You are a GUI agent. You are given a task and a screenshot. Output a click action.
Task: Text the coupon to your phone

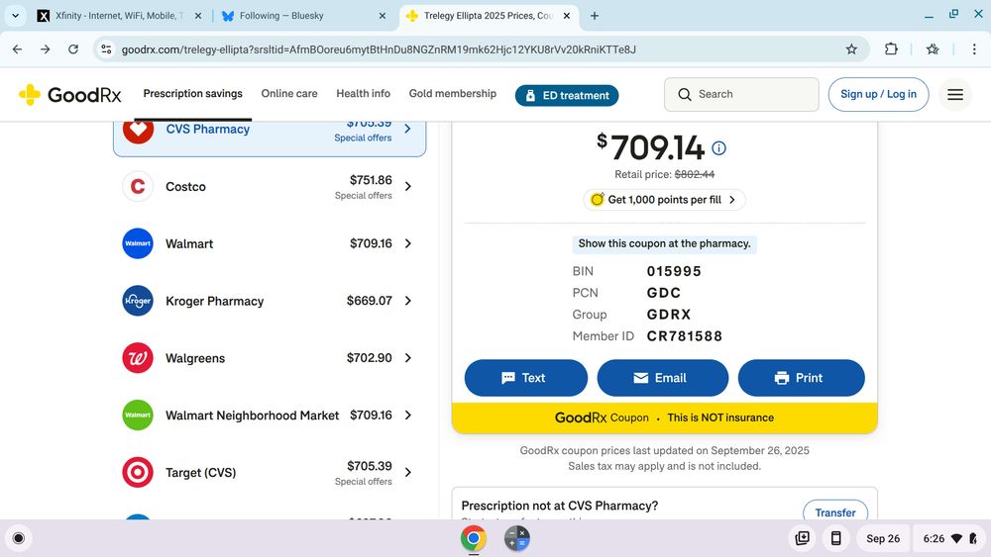tap(526, 378)
